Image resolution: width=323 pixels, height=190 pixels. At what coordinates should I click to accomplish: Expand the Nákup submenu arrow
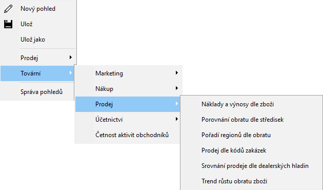coord(177,88)
